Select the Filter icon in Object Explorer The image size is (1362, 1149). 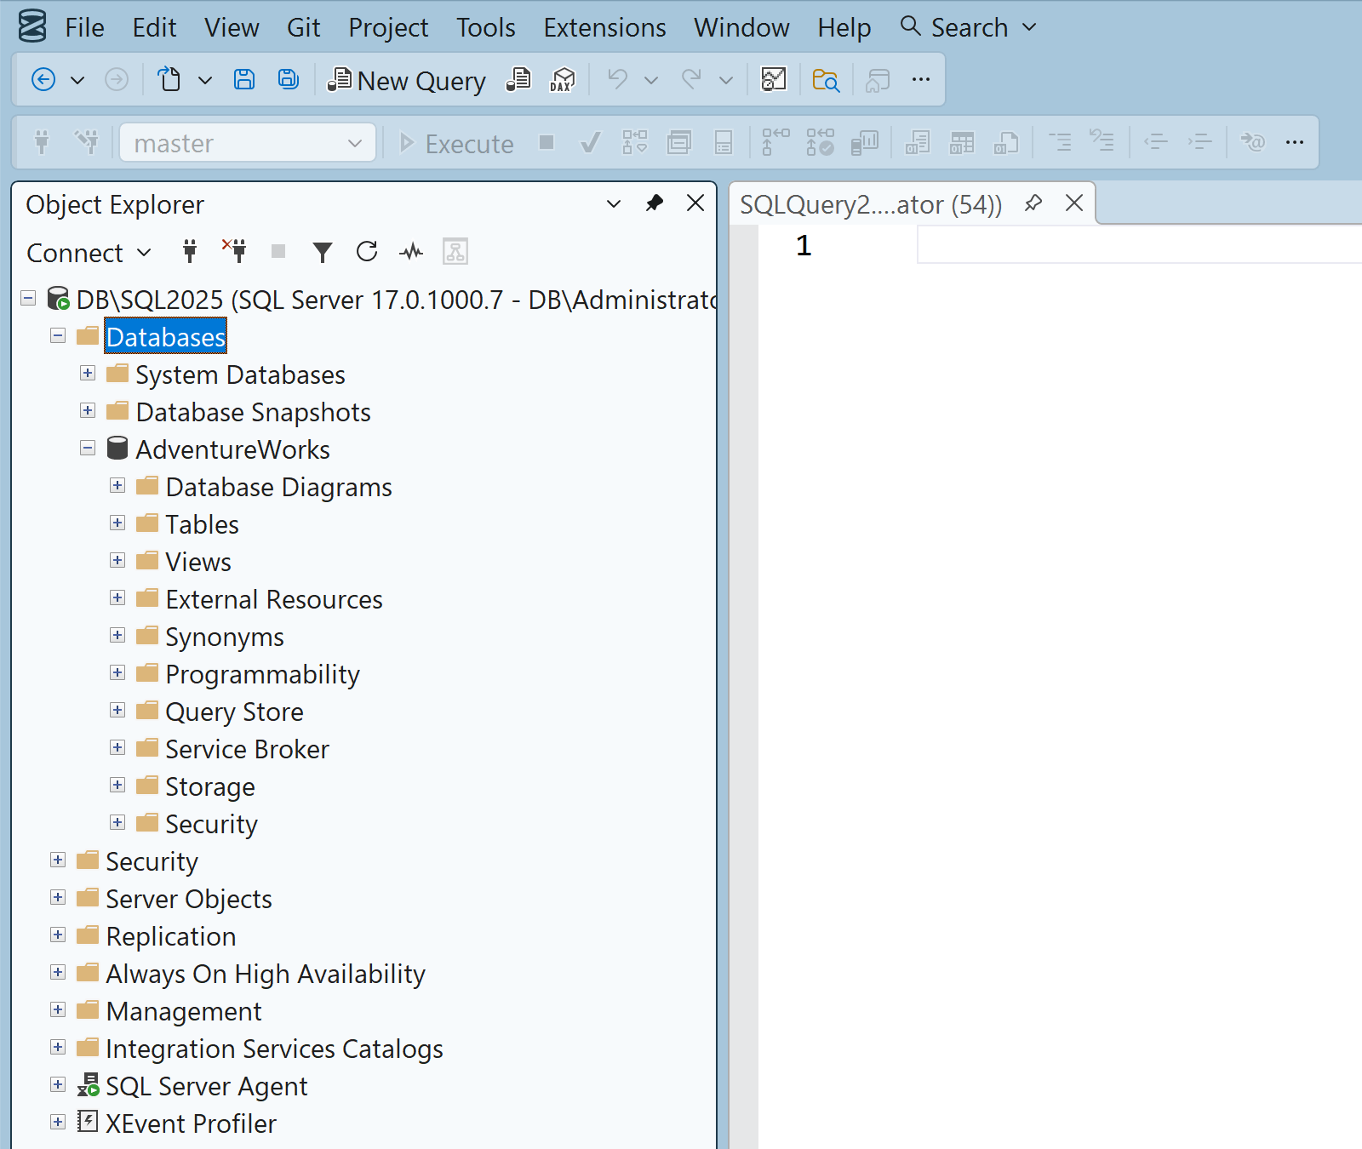(x=323, y=251)
